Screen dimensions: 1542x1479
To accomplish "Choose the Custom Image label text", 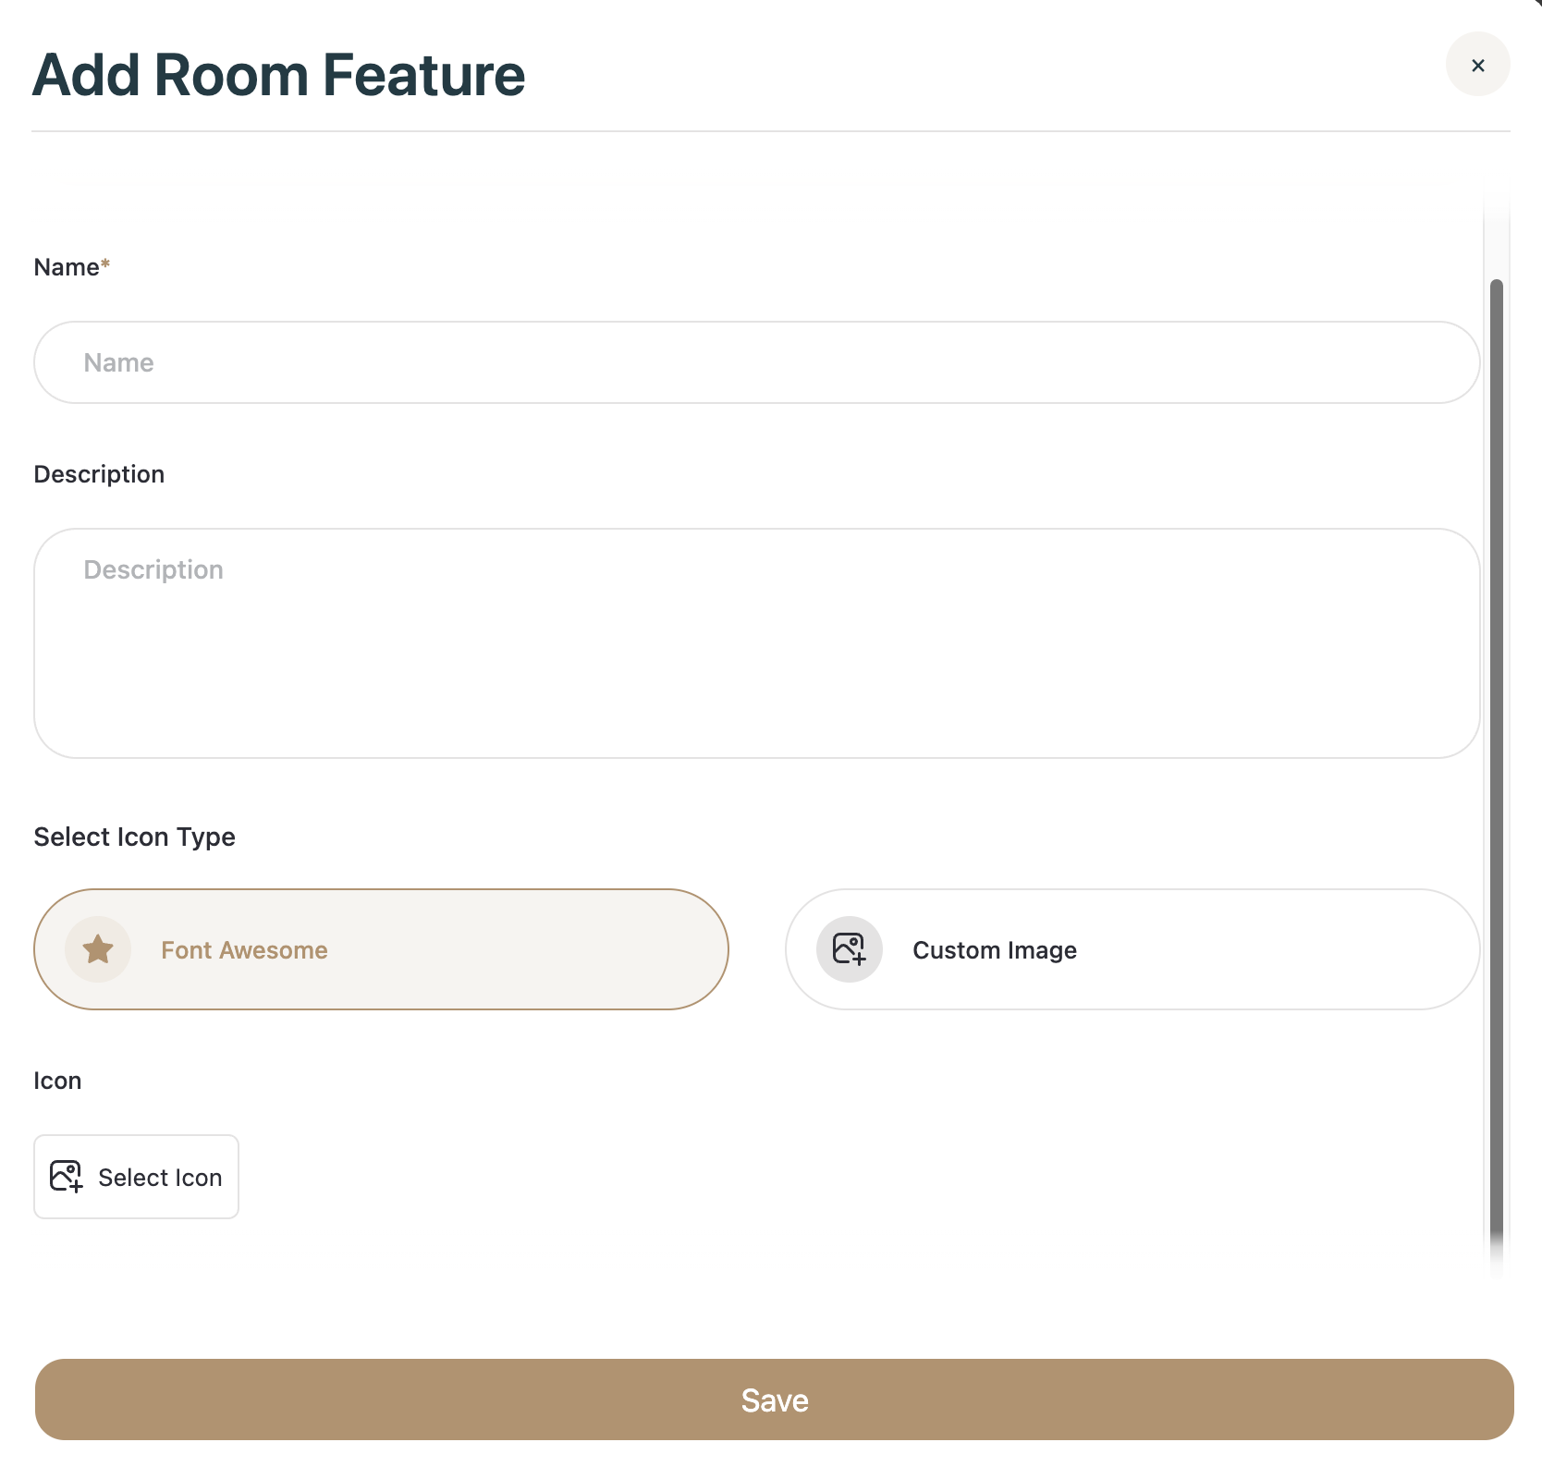I will tap(994, 950).
